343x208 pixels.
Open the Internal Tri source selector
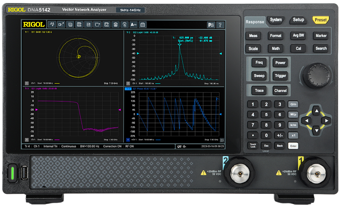(49, 146)
